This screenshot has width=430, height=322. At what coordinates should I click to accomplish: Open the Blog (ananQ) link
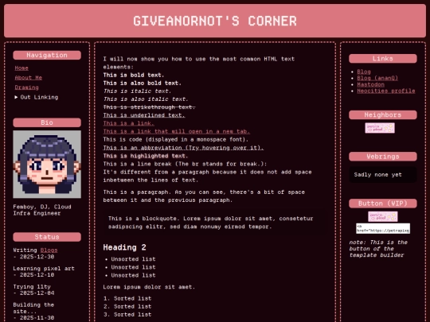(x=377, y=78)
